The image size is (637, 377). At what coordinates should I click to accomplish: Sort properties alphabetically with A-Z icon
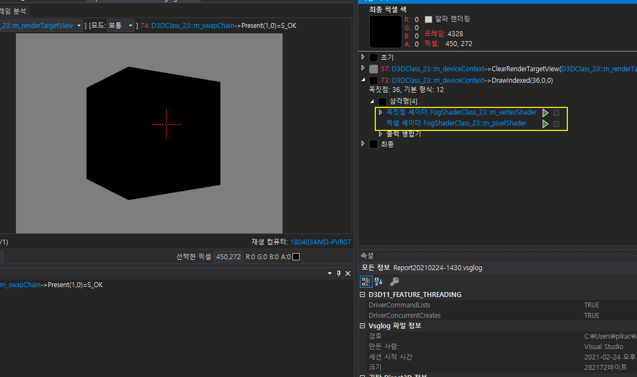(x=379, y=281)
